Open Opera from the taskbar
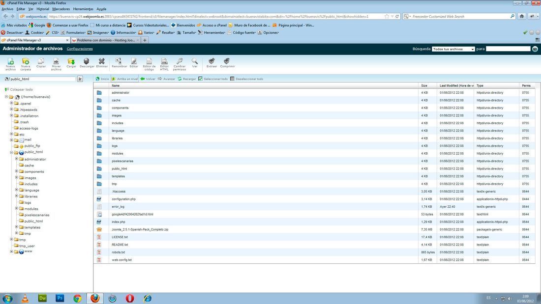 point(130,298)
